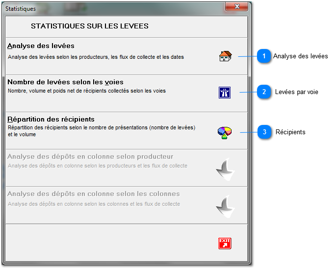The height and width of the screenshot is (269, 336).
Task: Click the greyed arrow icon for dépôts selon producteur
Action: point(225,170)
